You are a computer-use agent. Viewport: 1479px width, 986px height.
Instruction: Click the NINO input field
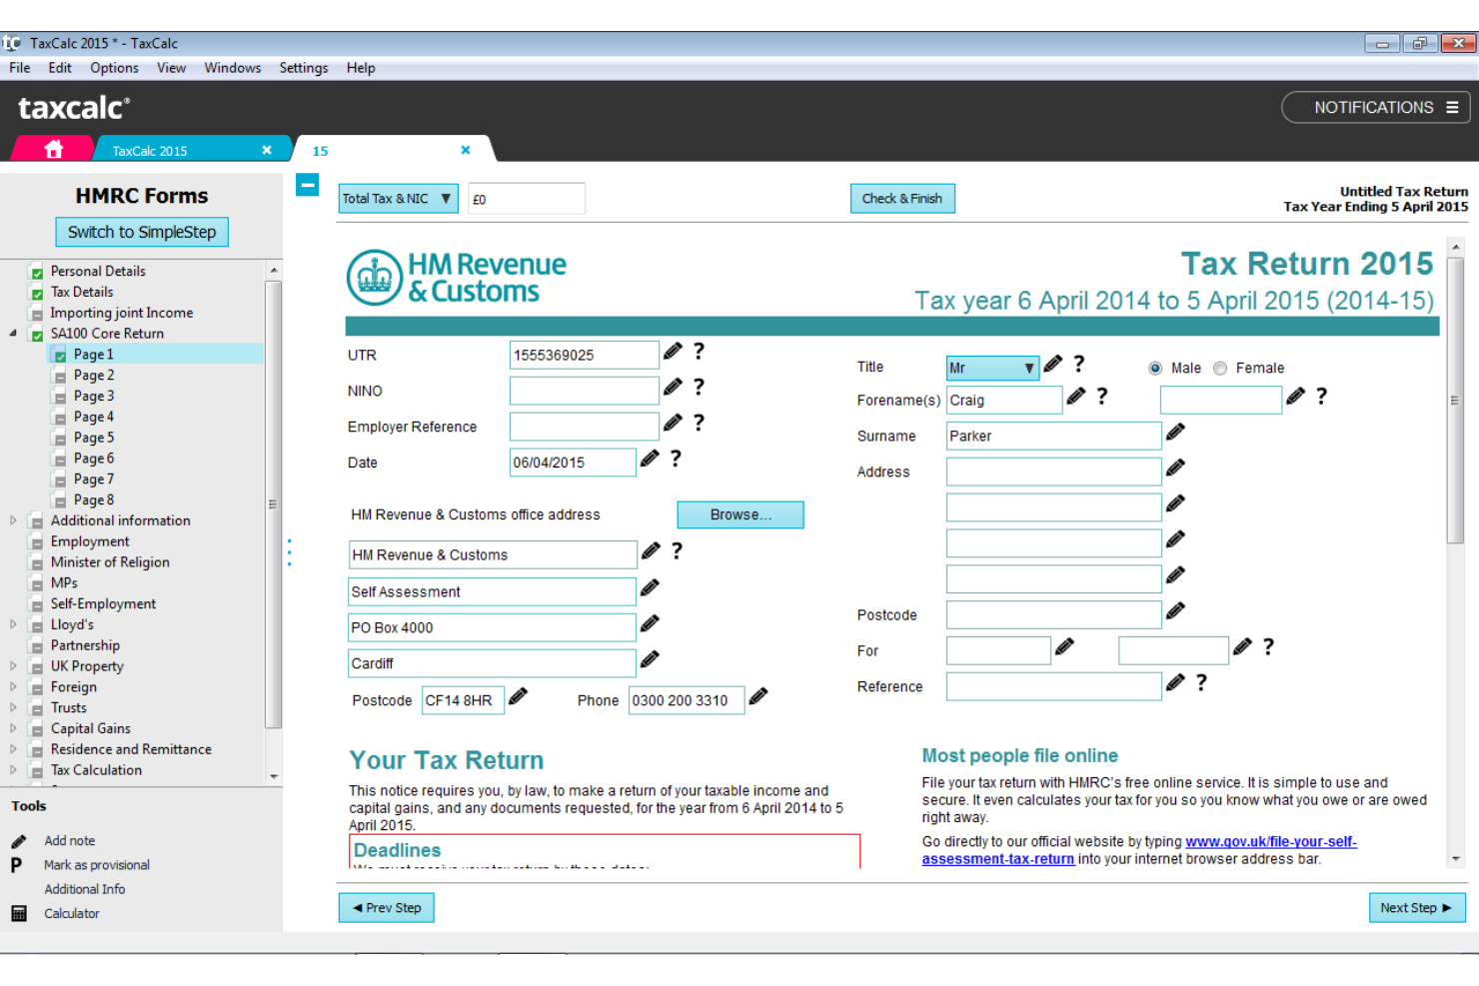click(x=584, y=391)
